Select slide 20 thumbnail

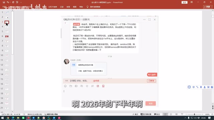(x=7, y=103)
